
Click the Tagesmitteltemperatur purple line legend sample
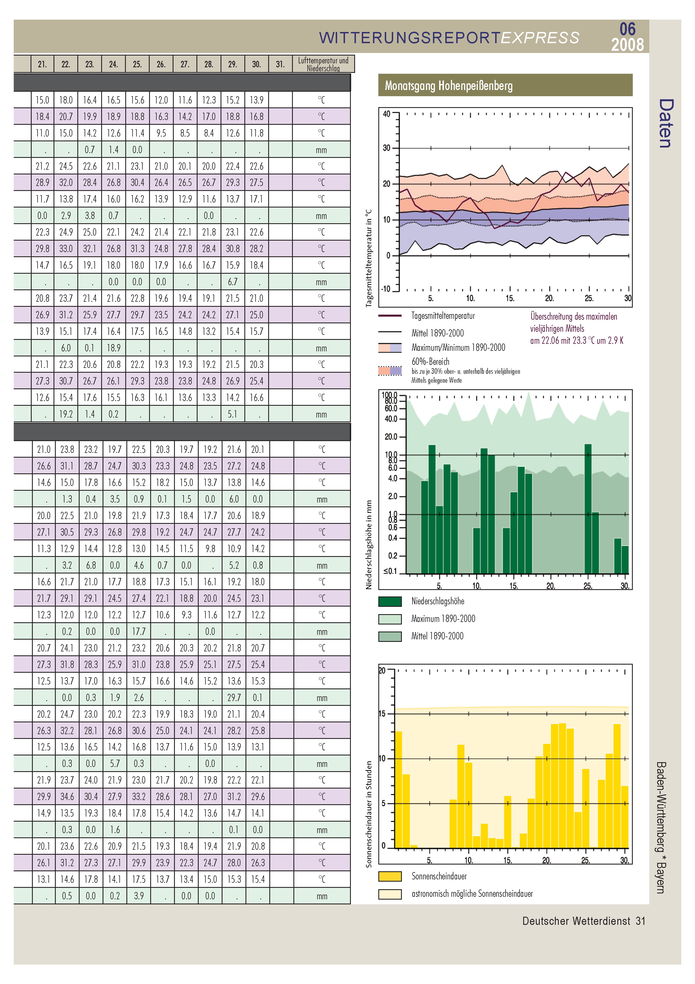(390, 316)
